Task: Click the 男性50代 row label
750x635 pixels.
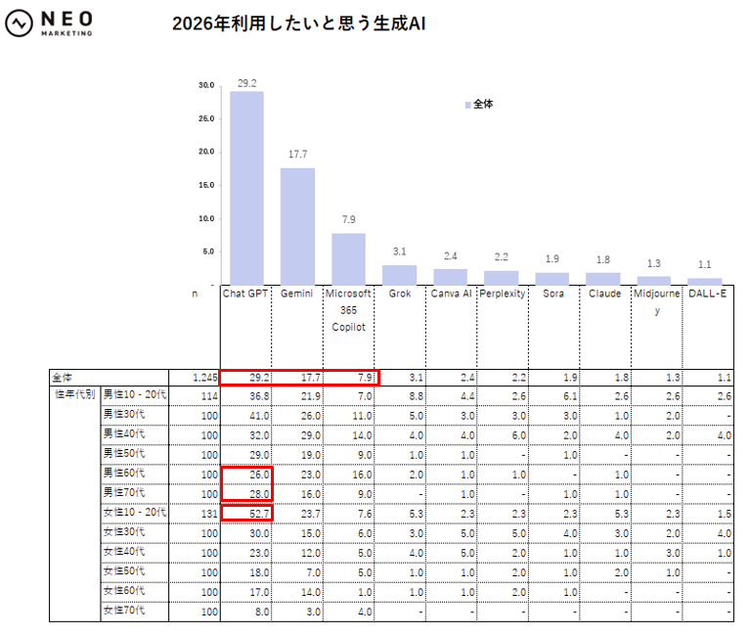Action: coord(124,453)
